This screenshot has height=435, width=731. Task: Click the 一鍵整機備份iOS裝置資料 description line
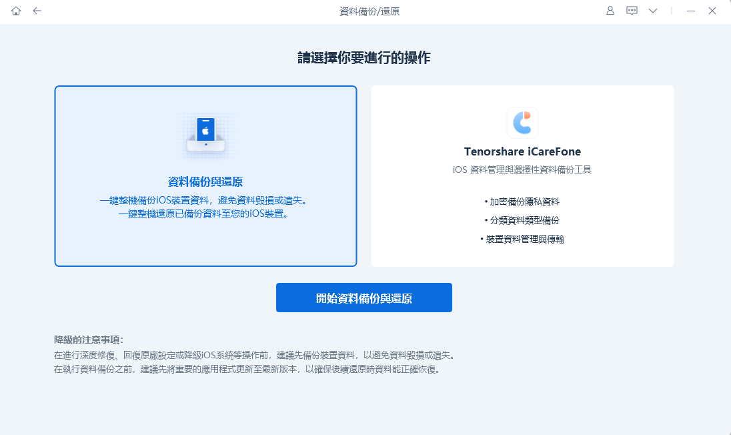[203, 200]
